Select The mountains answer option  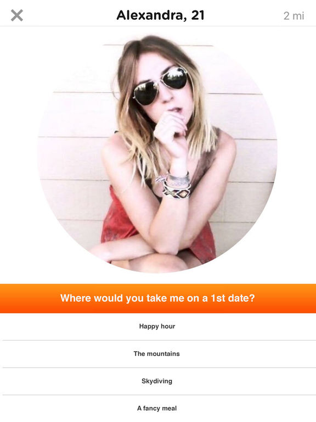click(158, 354)
